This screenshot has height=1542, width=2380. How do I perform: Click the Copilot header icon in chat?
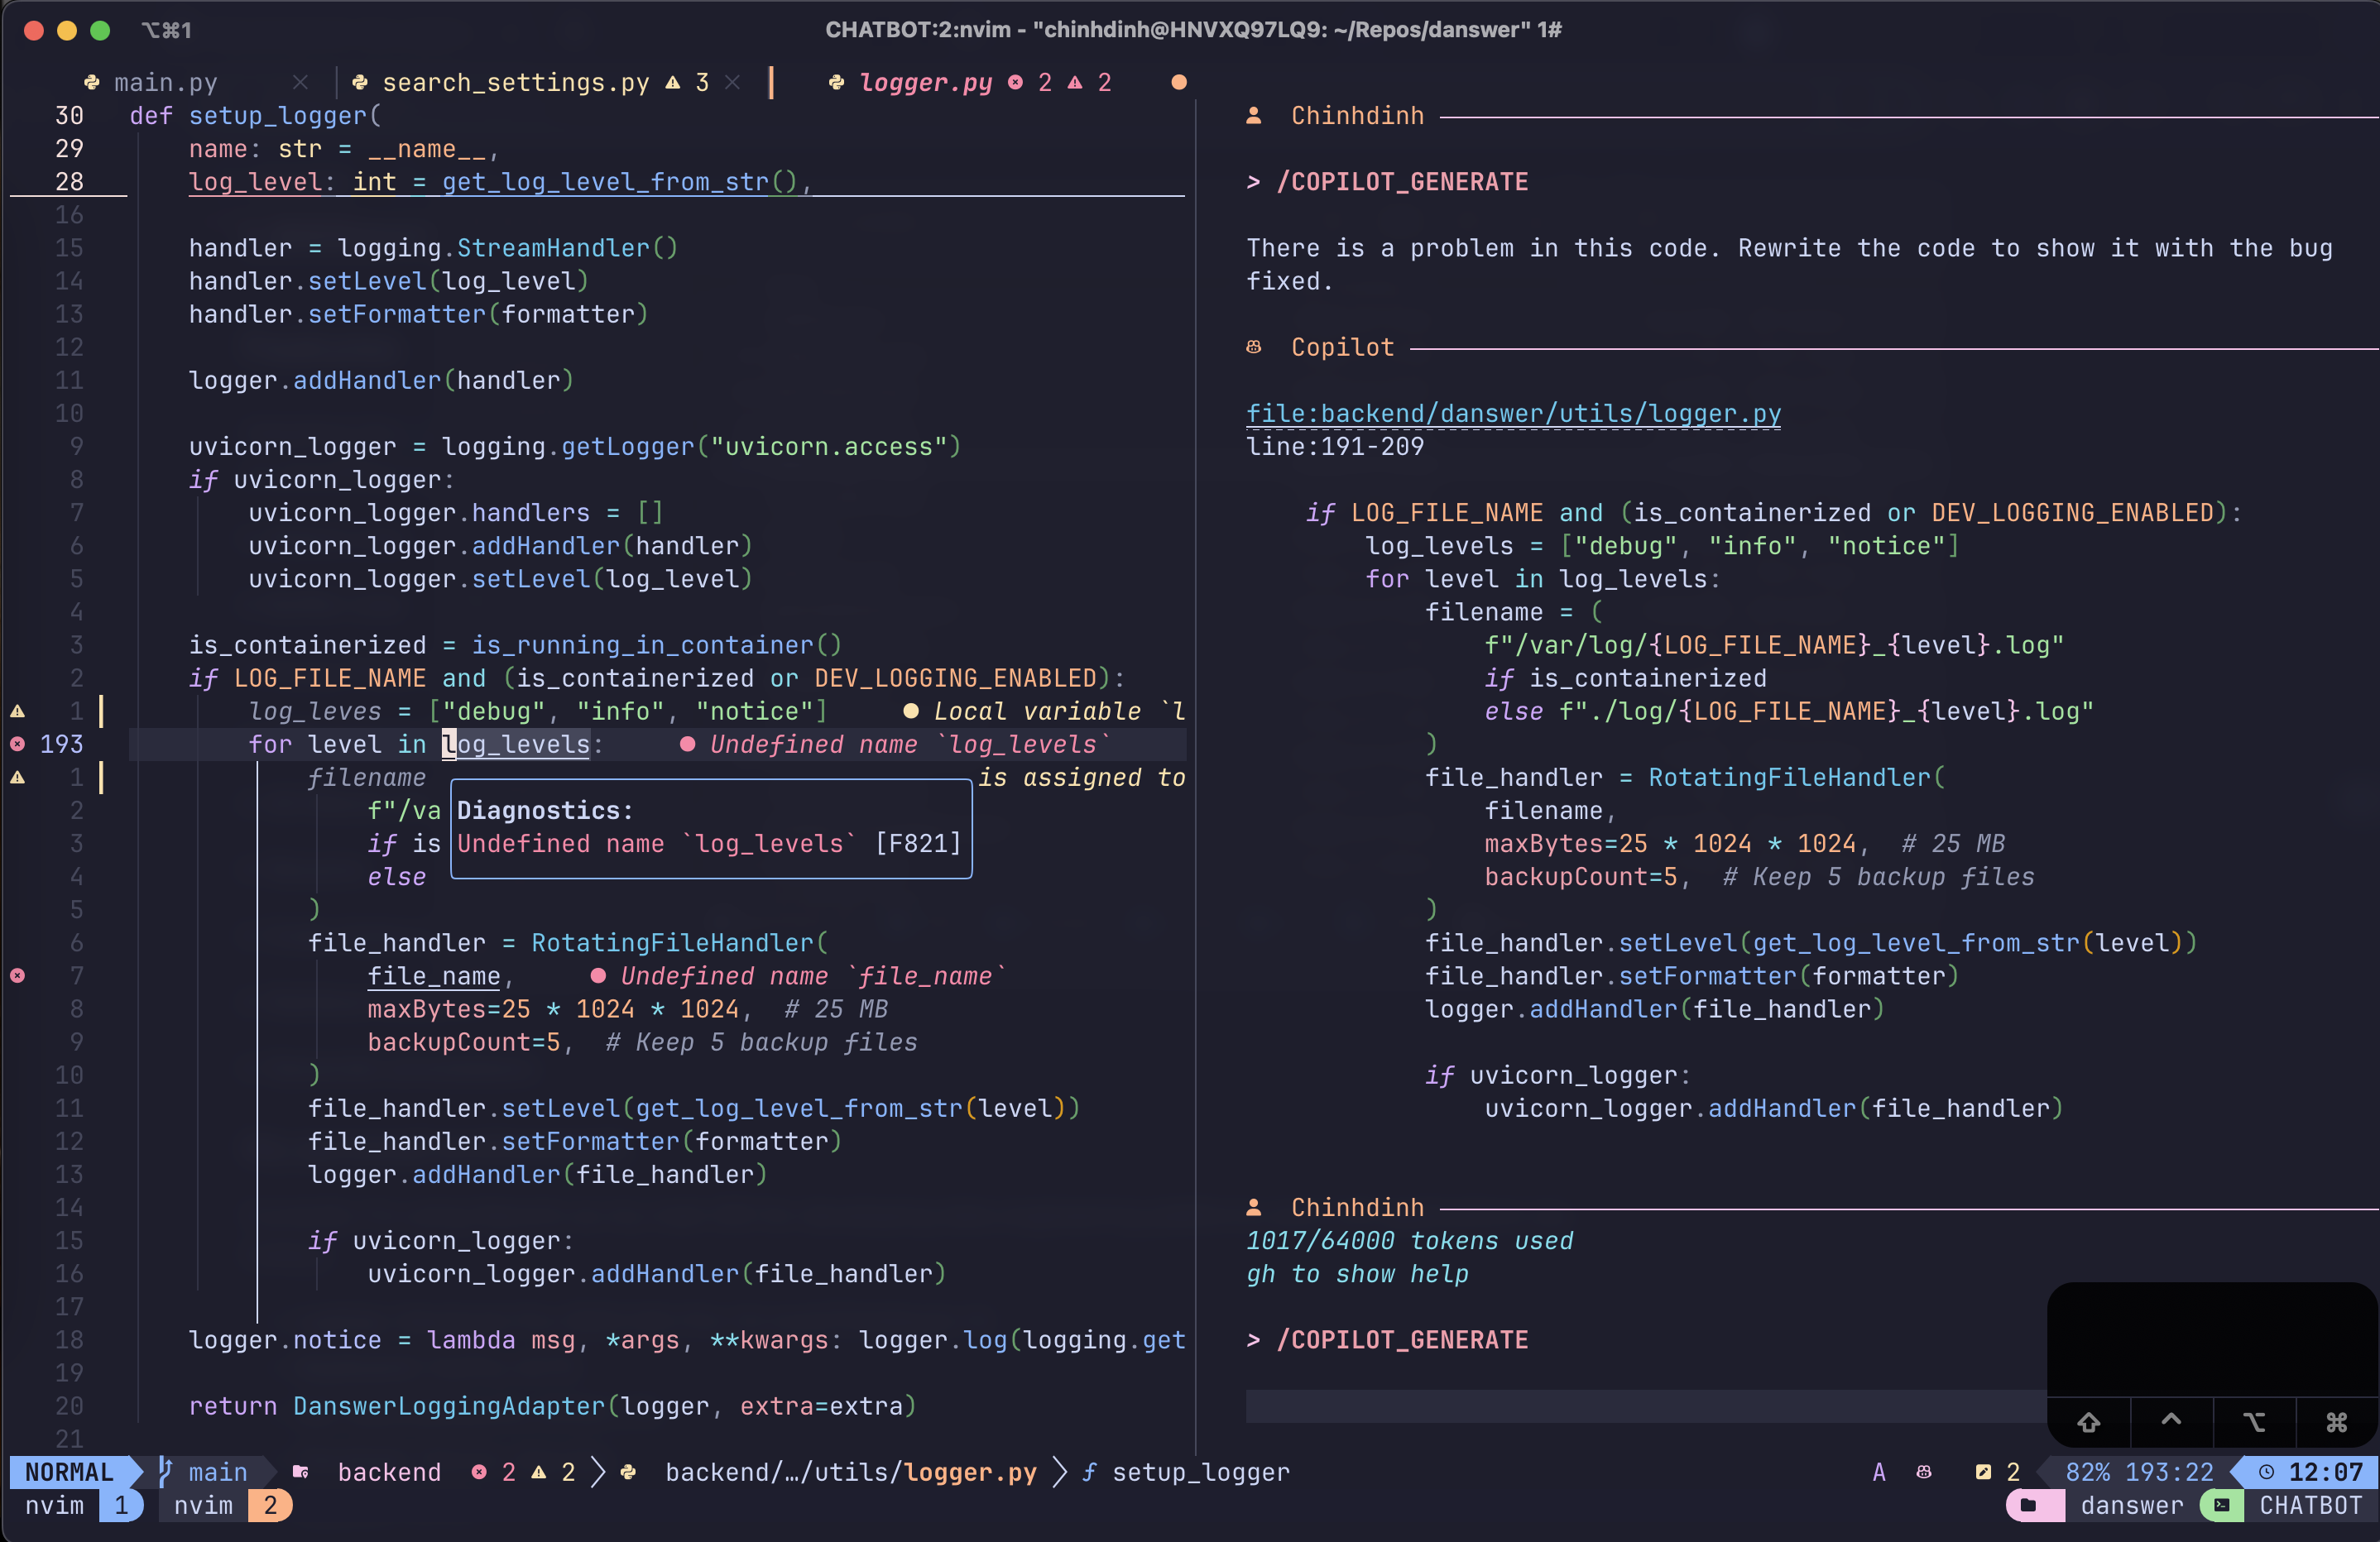(x=1254, y=347)
